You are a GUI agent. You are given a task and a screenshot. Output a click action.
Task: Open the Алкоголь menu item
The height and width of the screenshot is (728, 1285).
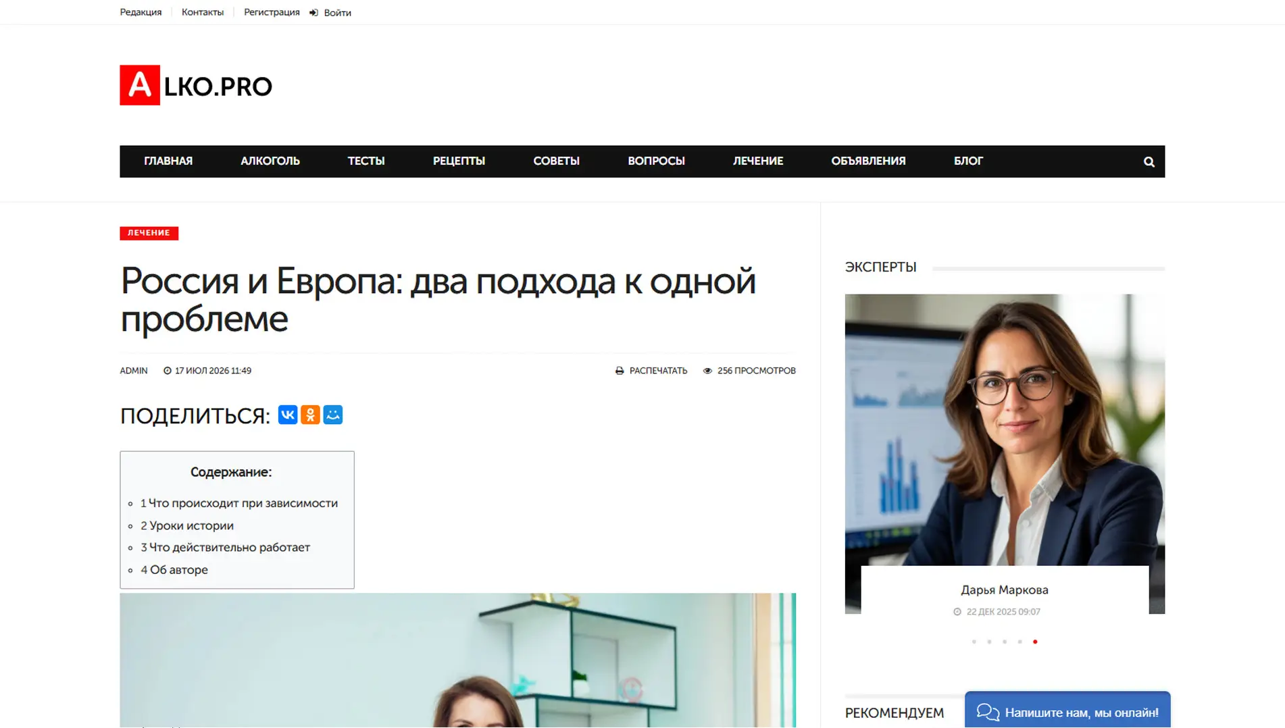tap(270, 161)
